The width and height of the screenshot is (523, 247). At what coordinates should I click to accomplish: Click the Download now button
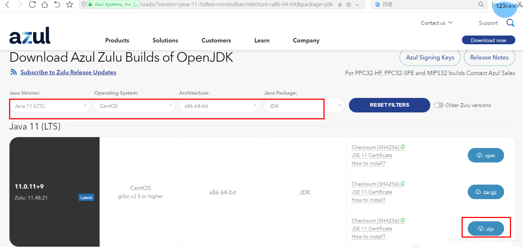488,40
